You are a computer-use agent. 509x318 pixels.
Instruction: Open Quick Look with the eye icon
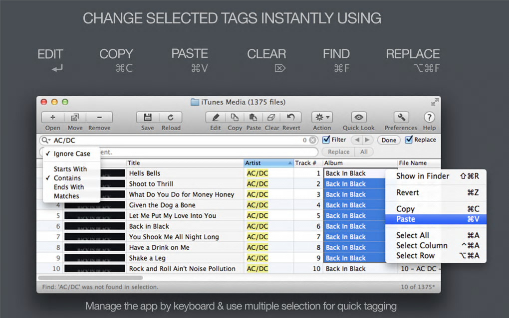[x=359, y=117]
